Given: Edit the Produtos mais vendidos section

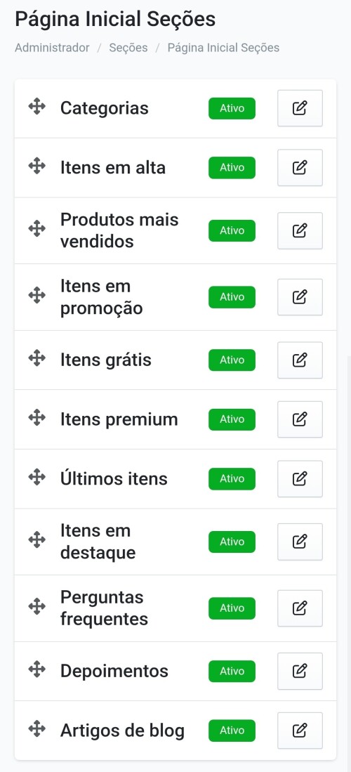Looking at the screenshot, I should (300, 230).
